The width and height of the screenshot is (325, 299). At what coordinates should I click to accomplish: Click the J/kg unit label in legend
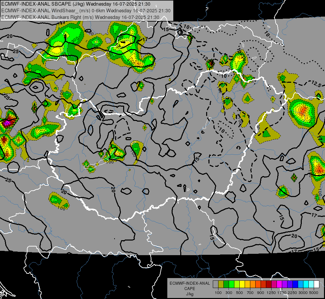(190, 294)
